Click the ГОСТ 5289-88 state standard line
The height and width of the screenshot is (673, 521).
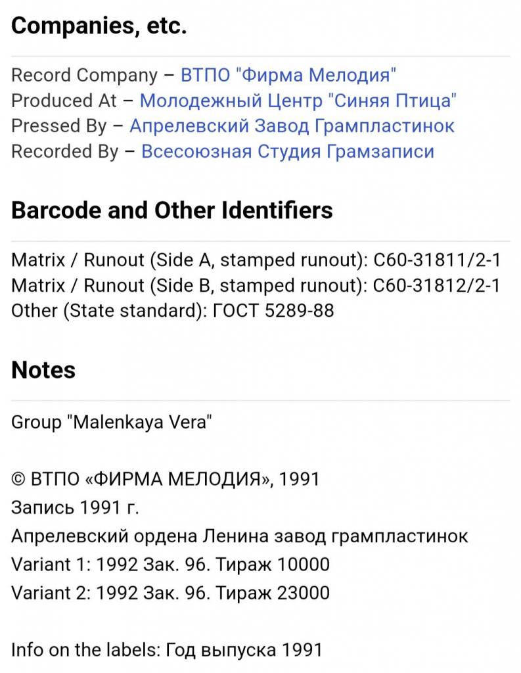pyautogui.click(x=173, y=311)
